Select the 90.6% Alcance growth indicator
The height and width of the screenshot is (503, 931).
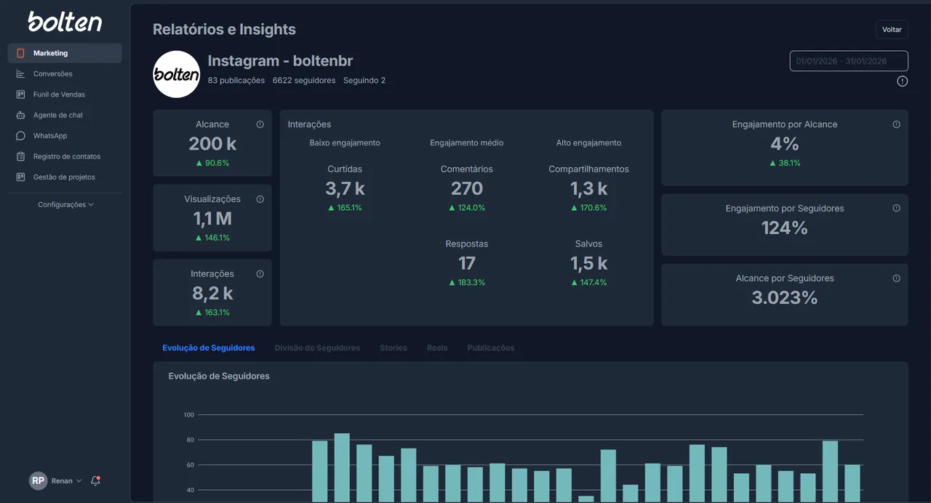coord(212,164)
